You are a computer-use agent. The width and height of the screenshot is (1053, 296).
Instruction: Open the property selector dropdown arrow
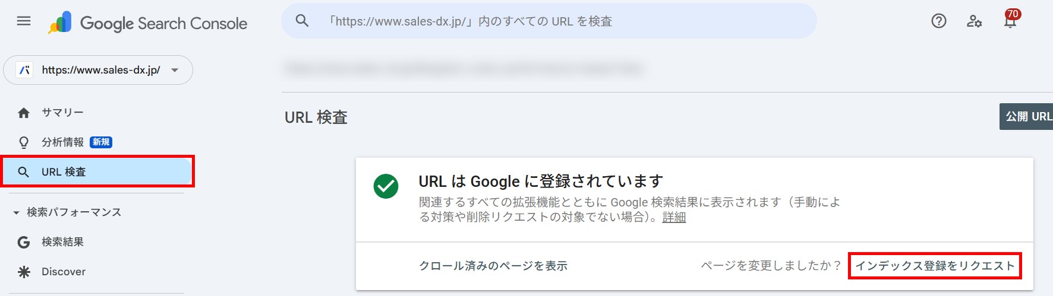pos(175,70)
